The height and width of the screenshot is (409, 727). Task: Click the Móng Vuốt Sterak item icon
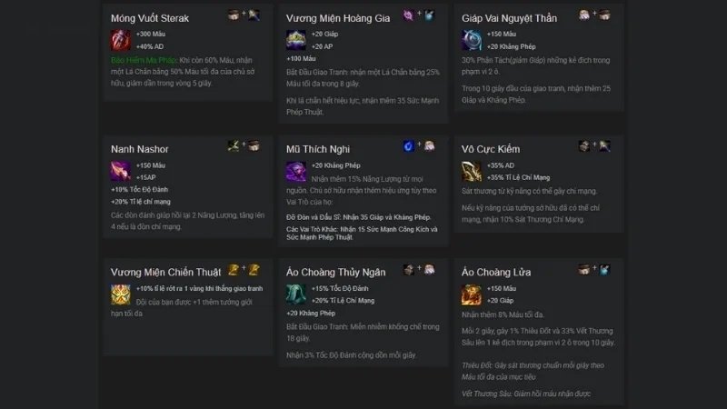[121, 40]
